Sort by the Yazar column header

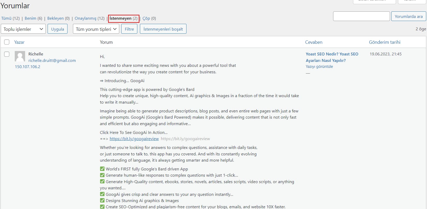pyautogui.click(x=19, y=42)
